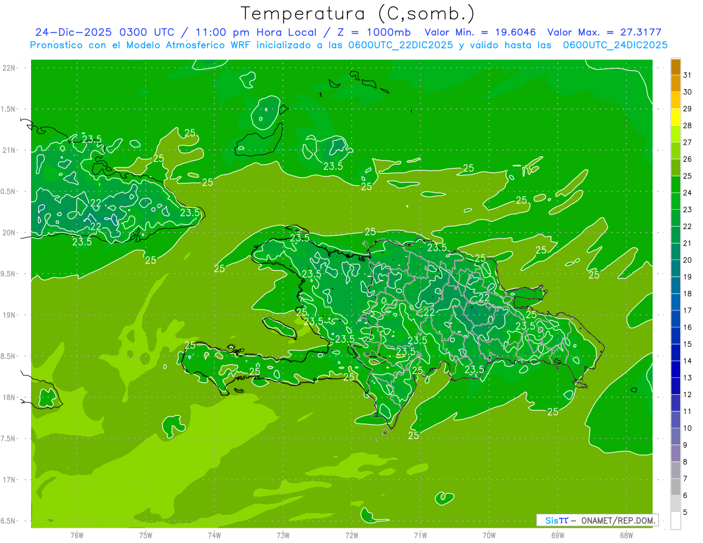Click the "20" value on color scale
The image size is (703, 543).
688,260
